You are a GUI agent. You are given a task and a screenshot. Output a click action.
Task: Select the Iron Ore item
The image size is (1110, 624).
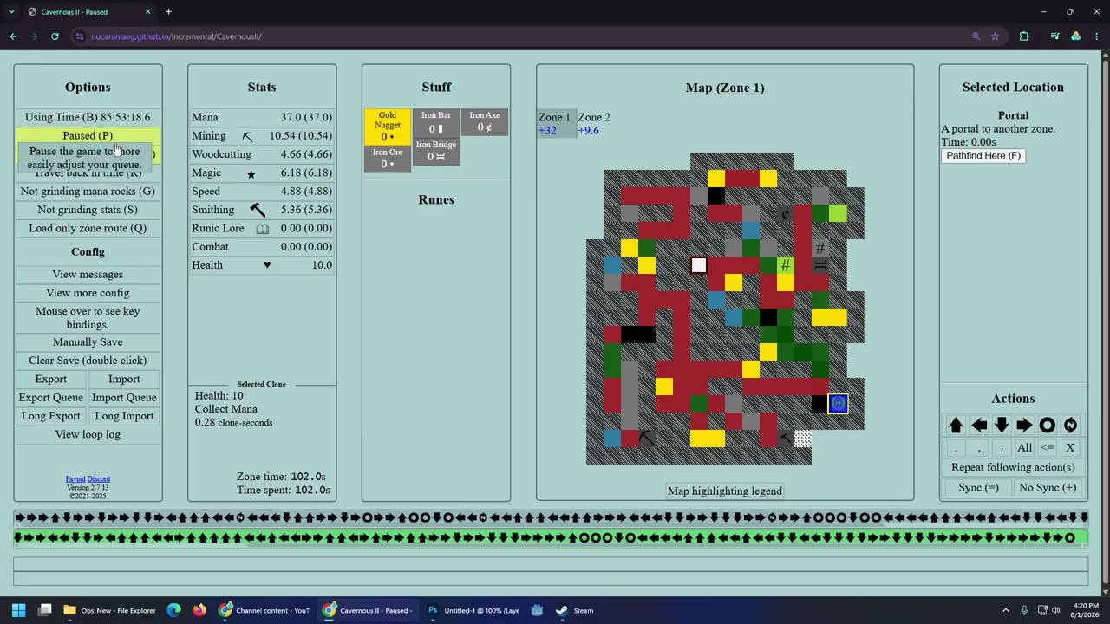click(x=388, y=159)
